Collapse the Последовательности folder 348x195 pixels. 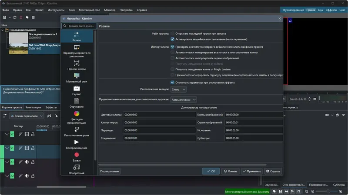[3, 30]
